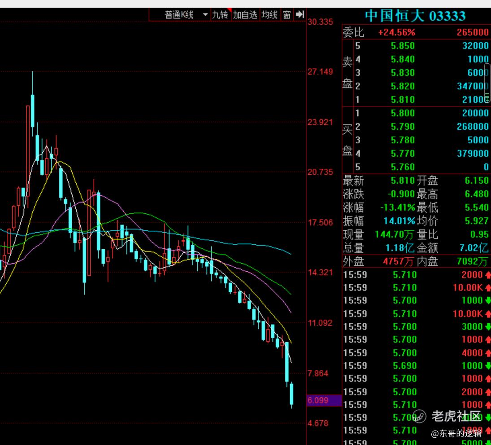Click the 最低 value 5.540
Viewport: 491px width, 445px height.
pyautogui.click(x=477, y=207)
